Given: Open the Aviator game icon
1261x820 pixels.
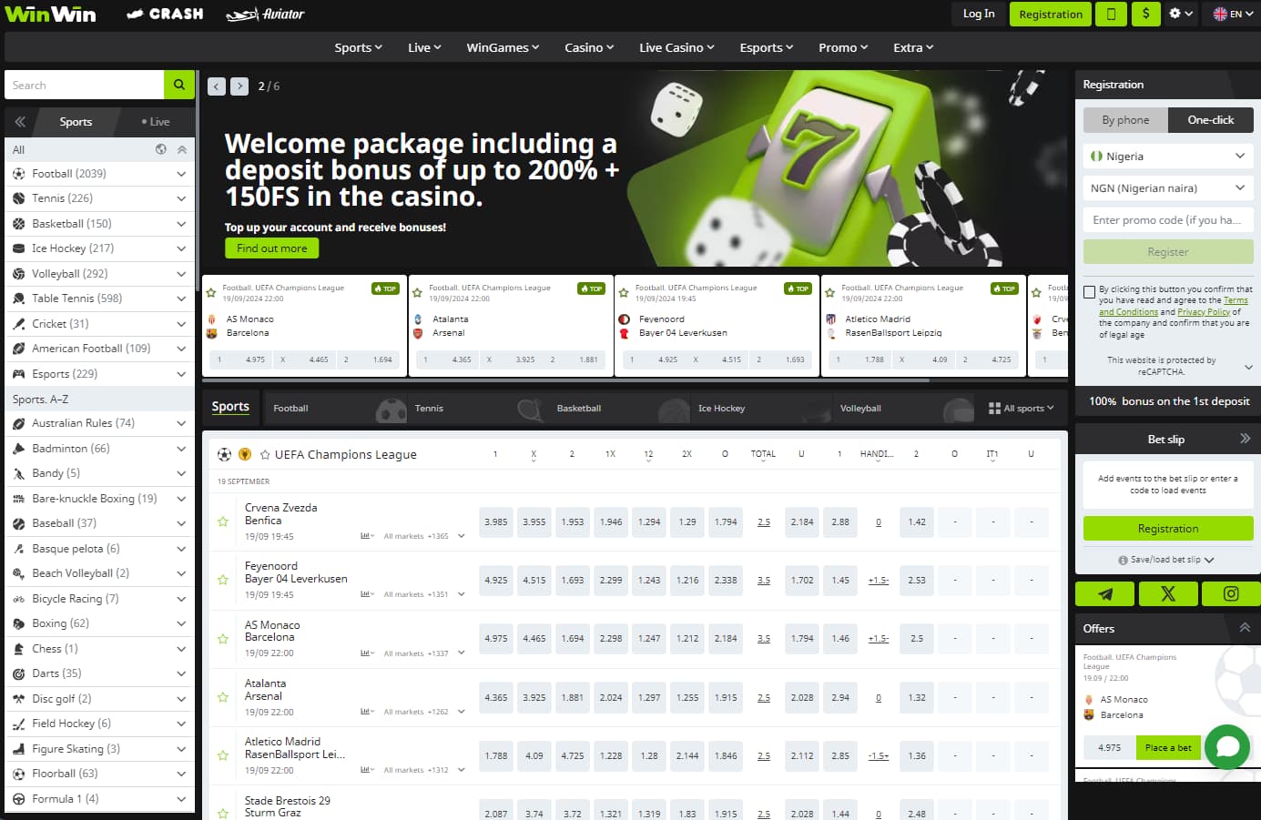Looking at the screenshot, I should (x=265, y=14).
